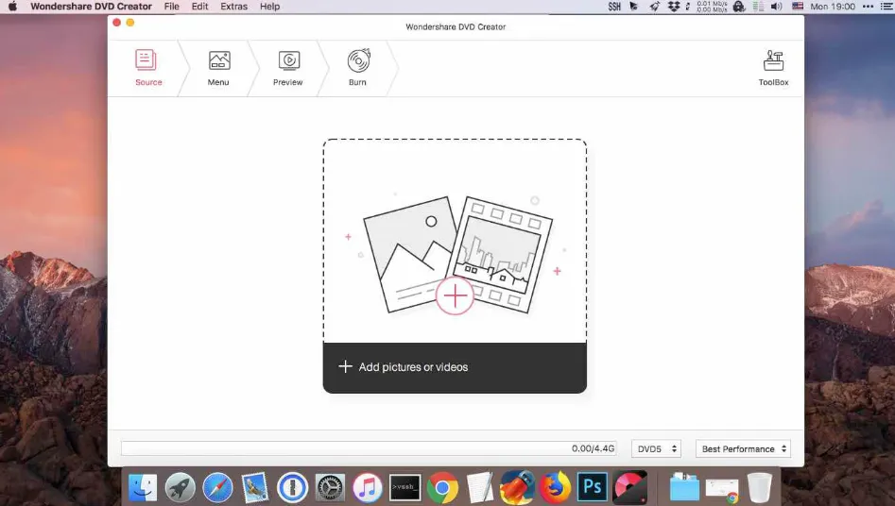Launch Firefox from the dock
895x506 pixels.
coord(555,488)
